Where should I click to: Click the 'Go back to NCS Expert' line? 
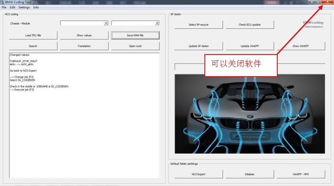(x=23, y=71)
